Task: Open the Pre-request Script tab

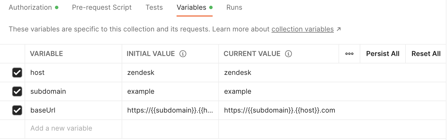Action: tap(102, 7)
